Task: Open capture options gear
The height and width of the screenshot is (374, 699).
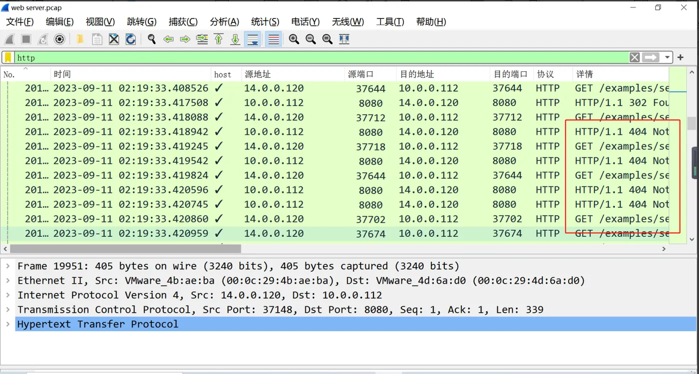Action: point(59,39)
